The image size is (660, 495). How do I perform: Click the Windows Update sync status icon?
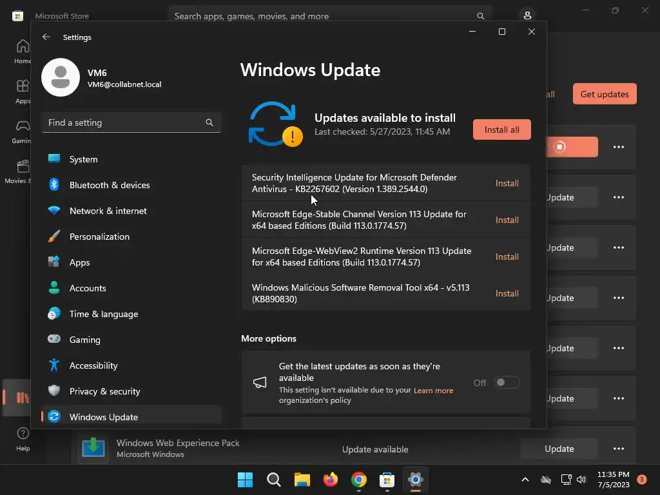coord(275,124)
